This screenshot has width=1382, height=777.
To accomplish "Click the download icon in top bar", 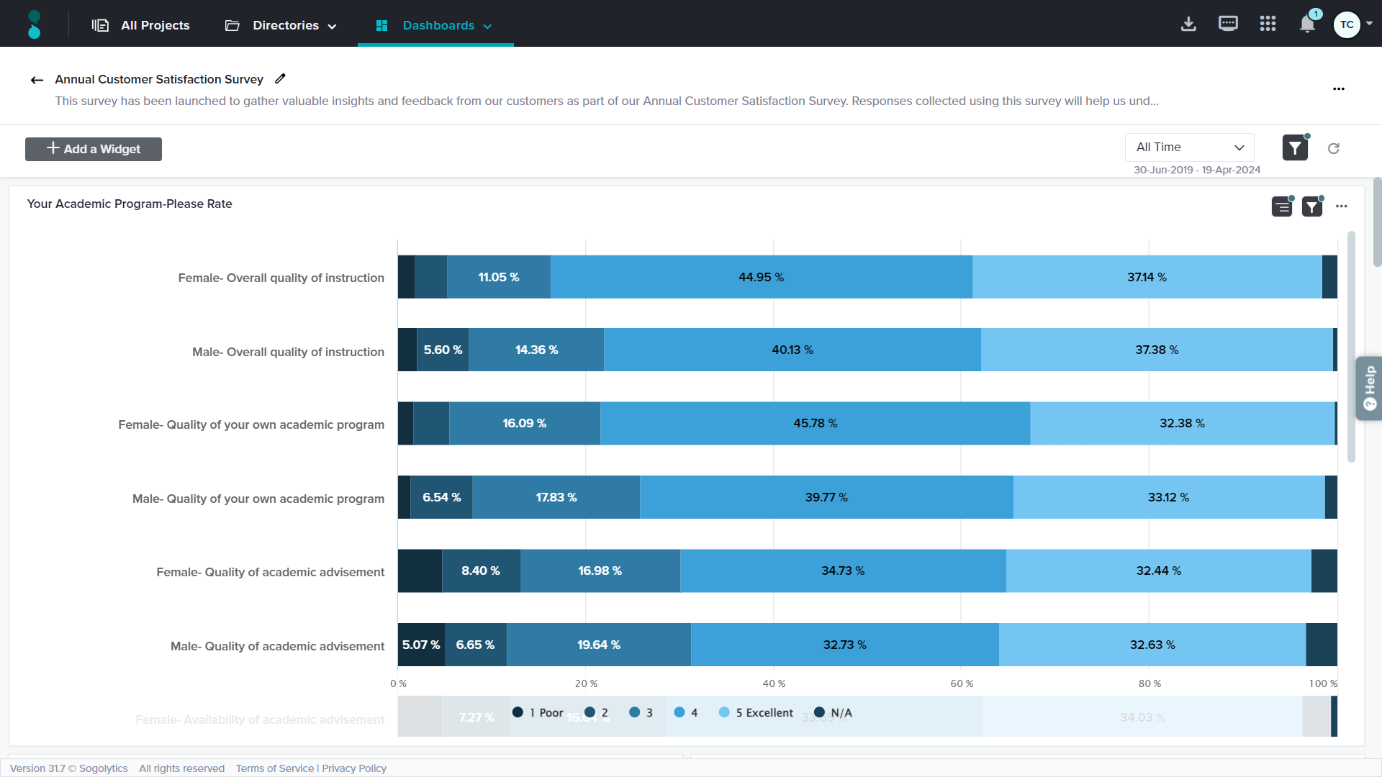I will click(1188, 24).
